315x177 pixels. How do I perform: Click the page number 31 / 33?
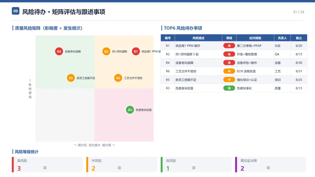pos(299,12)
